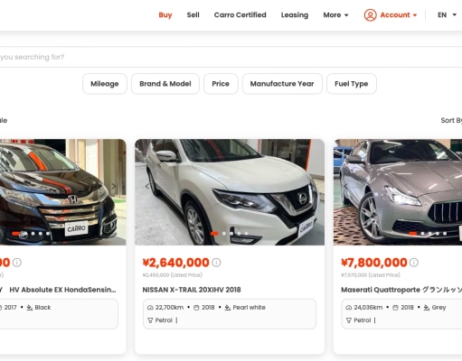The height and width of the screenshot is (361, 462).
Task: Open Carro Certified in the navigation
Action: (240, 15)
